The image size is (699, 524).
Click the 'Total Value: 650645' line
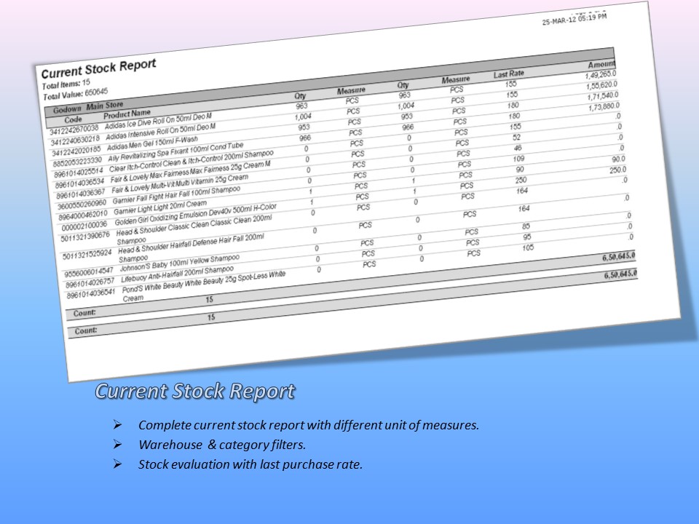75,94
